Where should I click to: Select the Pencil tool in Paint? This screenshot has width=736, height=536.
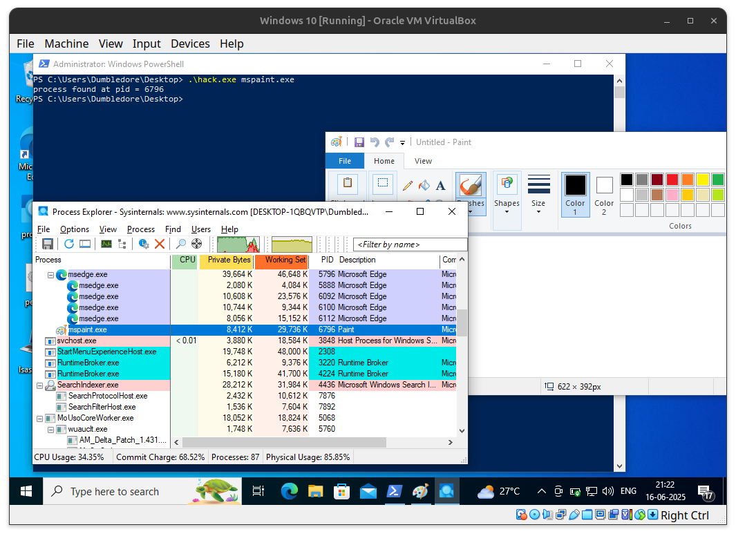408,186
